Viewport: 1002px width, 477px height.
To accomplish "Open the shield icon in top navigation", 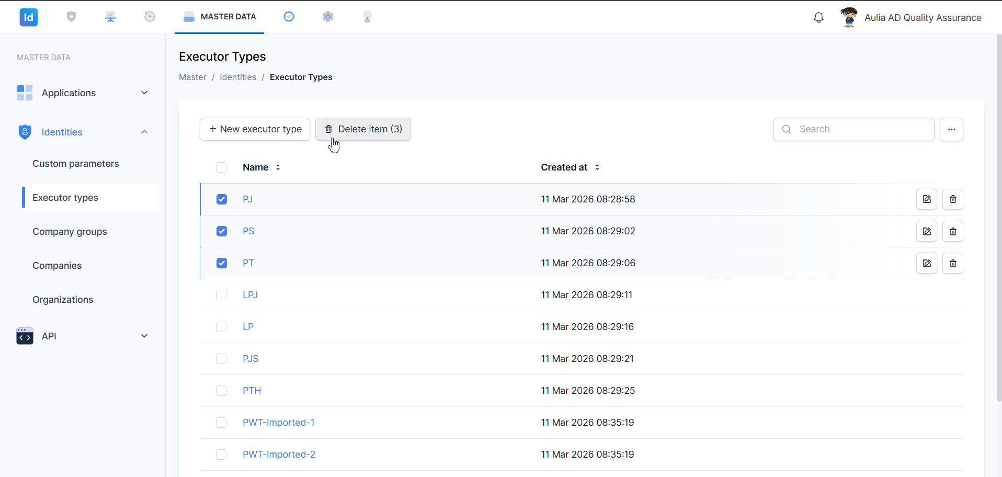I will [72, 17].
